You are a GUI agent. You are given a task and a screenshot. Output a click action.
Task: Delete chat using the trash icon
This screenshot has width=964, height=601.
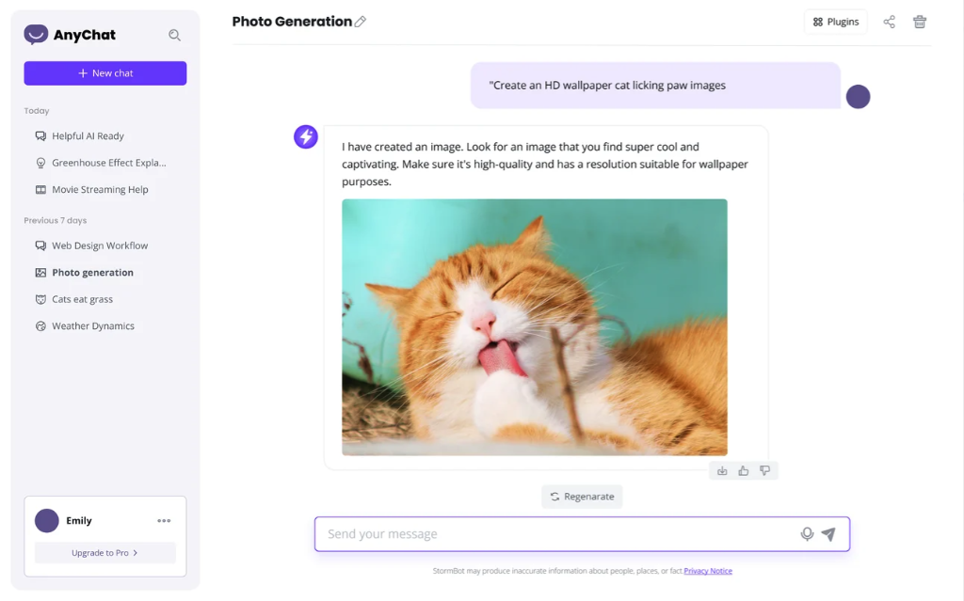(x=920, y=22)
